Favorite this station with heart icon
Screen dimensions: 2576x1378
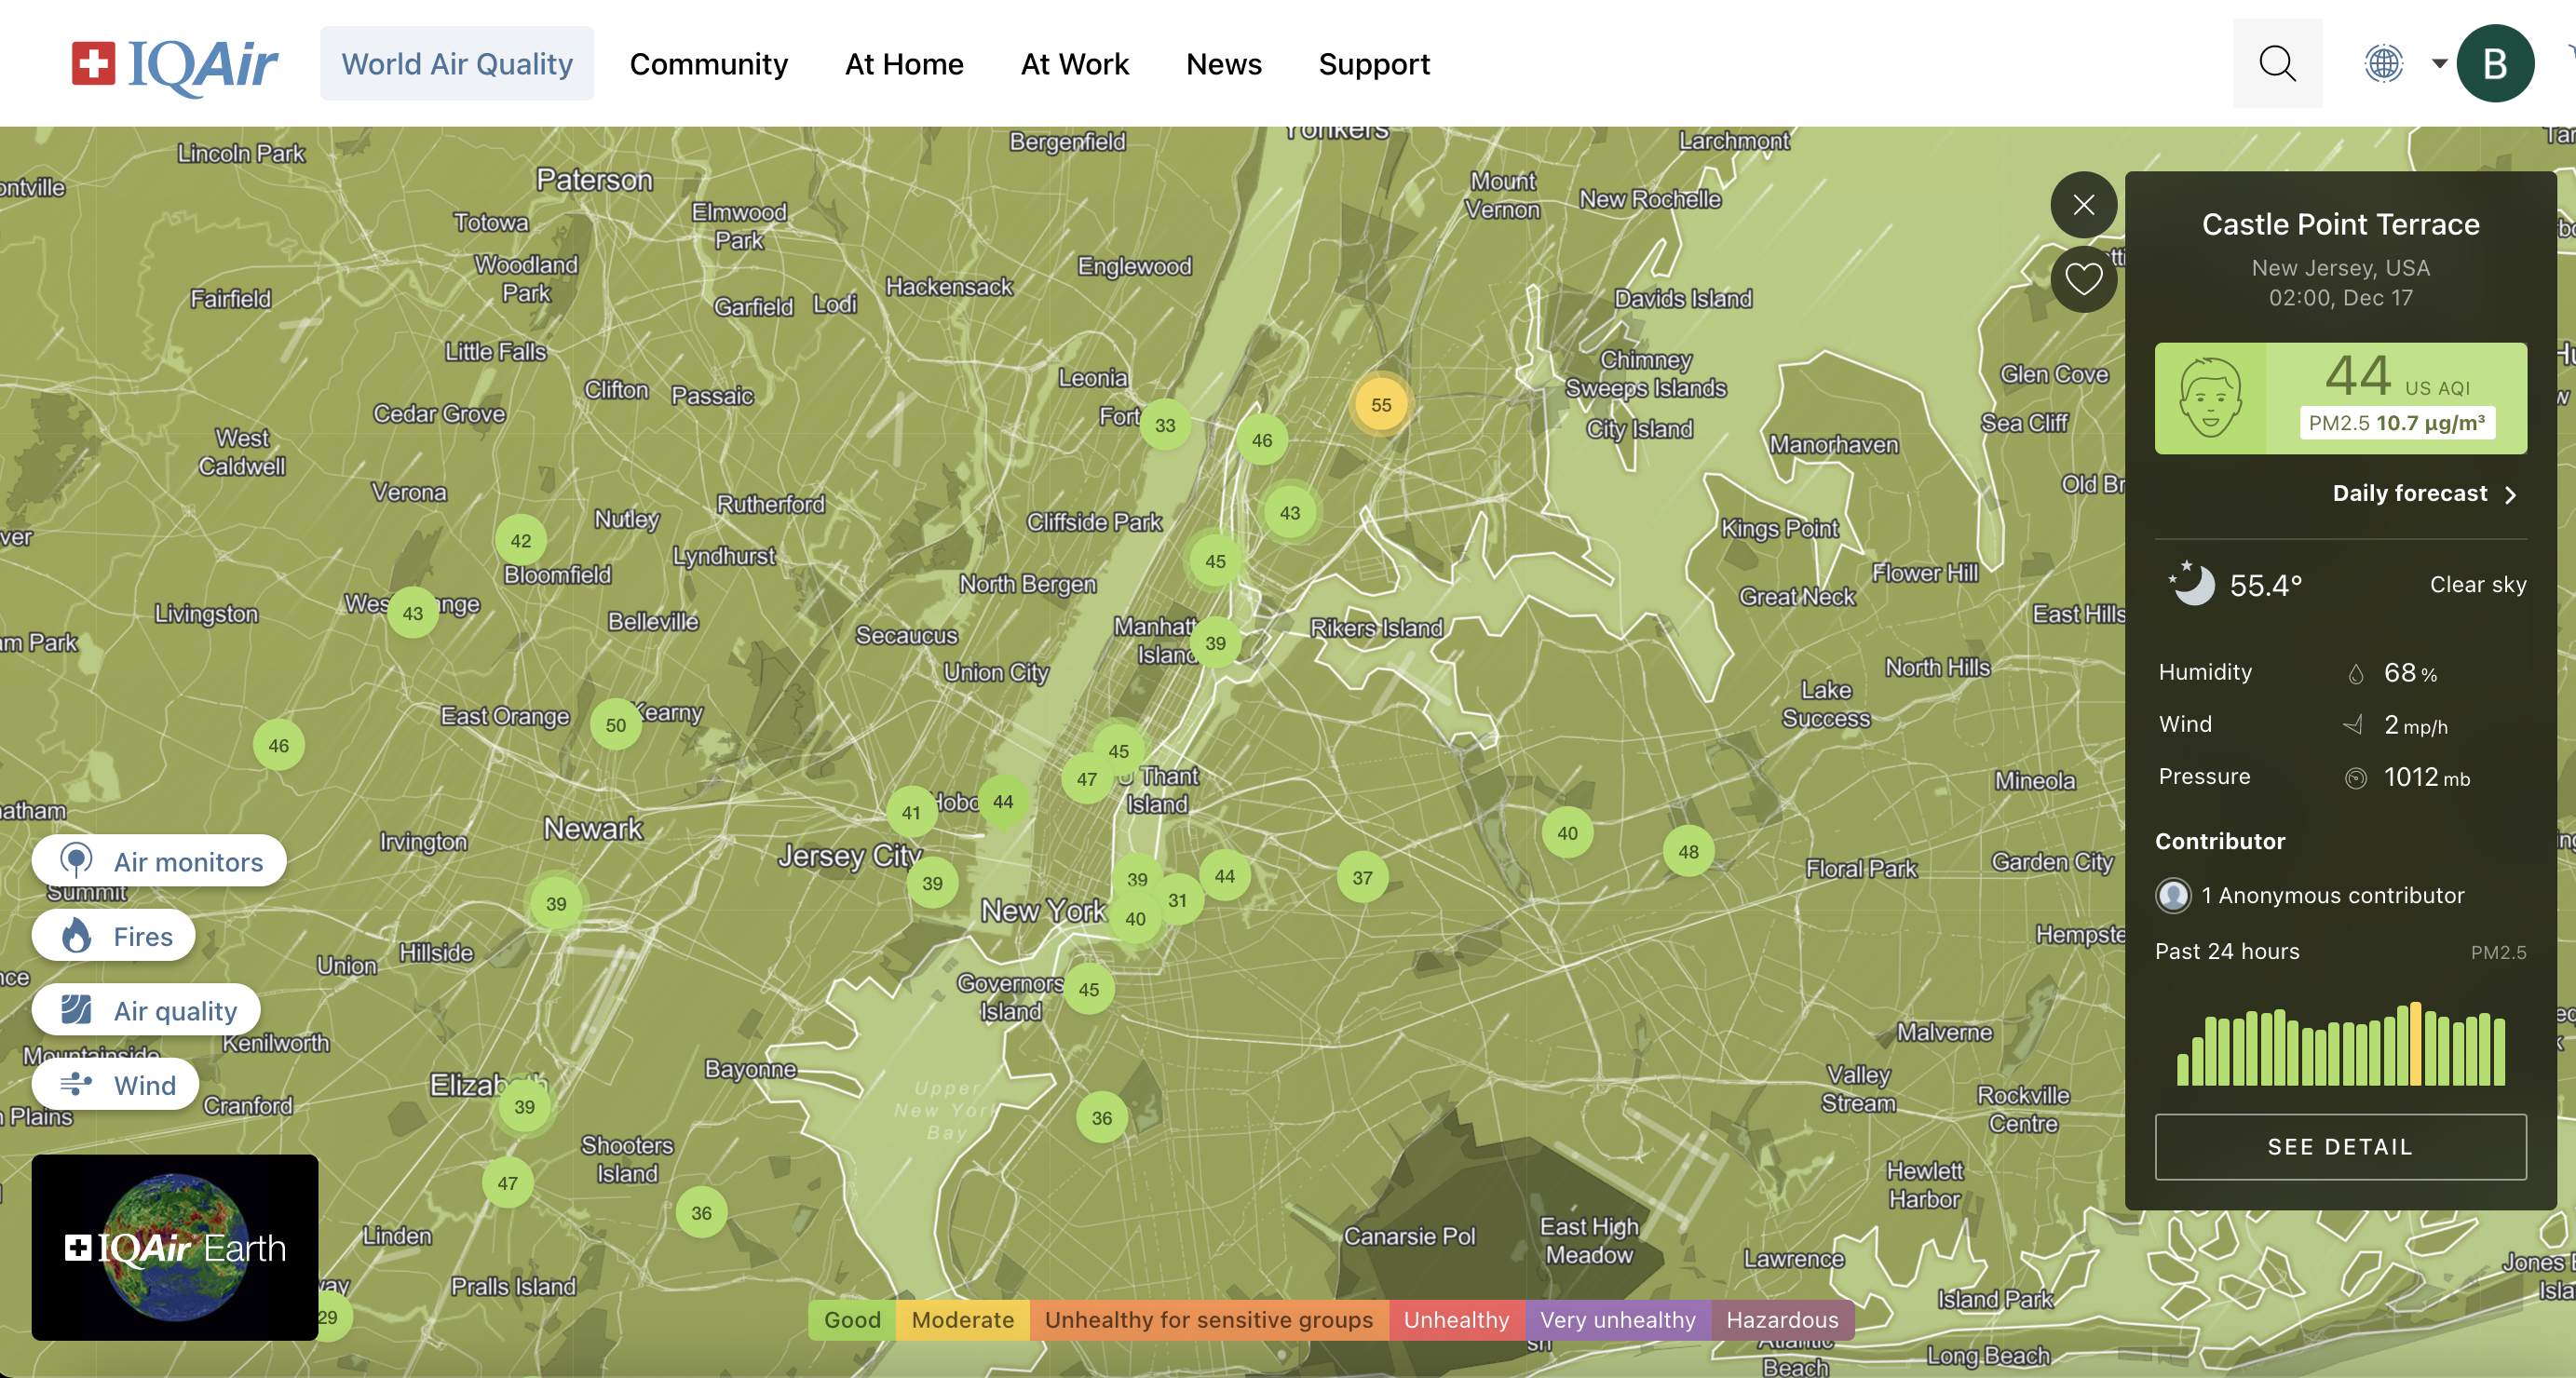pyautogui.click(x=2083, y=279)
